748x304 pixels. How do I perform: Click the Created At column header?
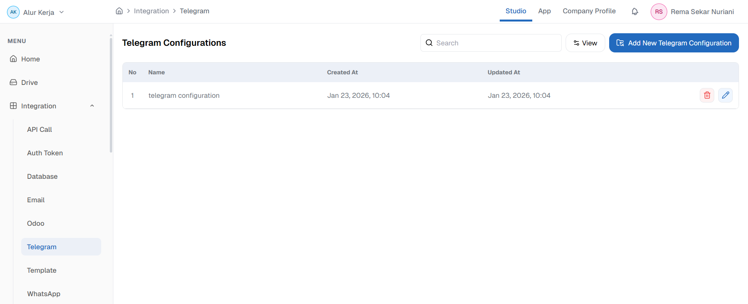click(x=342, y=72)
